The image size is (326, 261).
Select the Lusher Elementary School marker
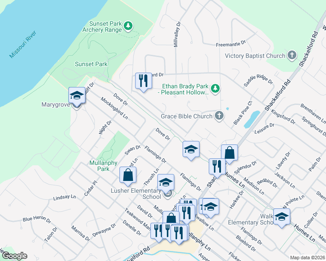tap(166, 183)
